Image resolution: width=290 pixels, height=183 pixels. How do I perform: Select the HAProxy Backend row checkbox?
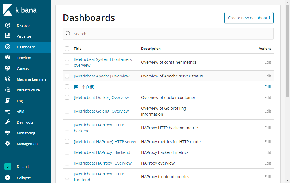pos(67,152)
